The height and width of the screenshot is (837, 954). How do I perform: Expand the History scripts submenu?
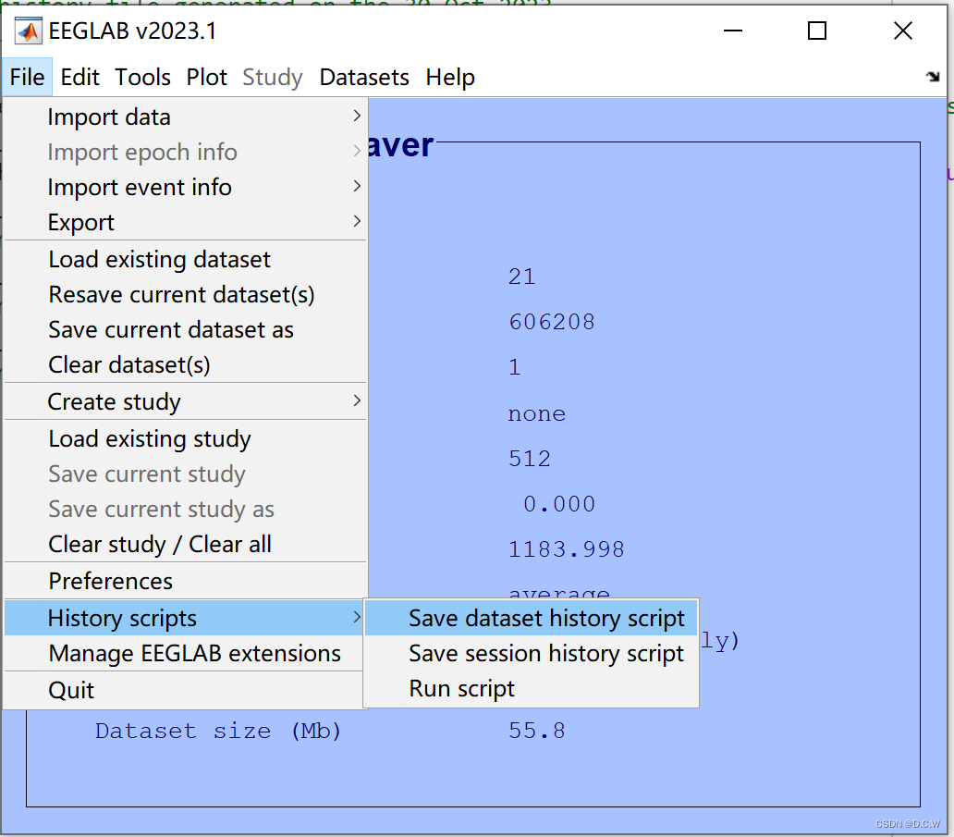coord(184,618)
